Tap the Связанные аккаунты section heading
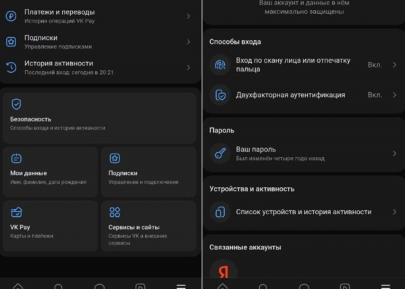This screenshot has width=405, height=289. coord(245,247)
